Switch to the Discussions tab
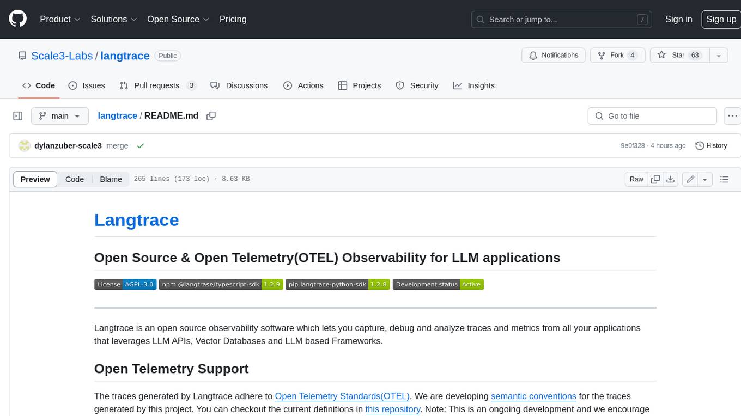 239,85
